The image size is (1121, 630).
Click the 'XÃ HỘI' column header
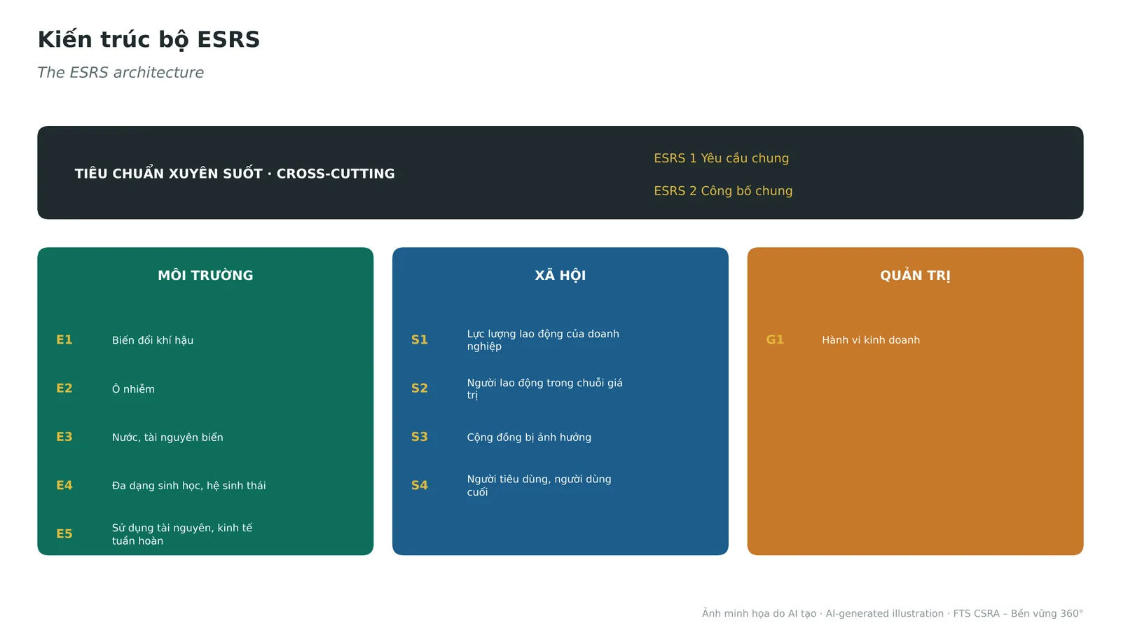tap(560, 275)
